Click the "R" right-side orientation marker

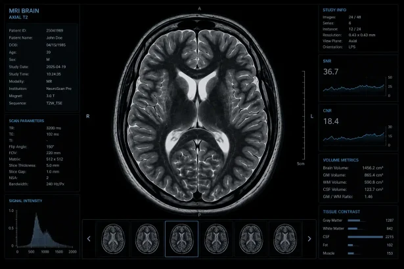coord(88,116)
